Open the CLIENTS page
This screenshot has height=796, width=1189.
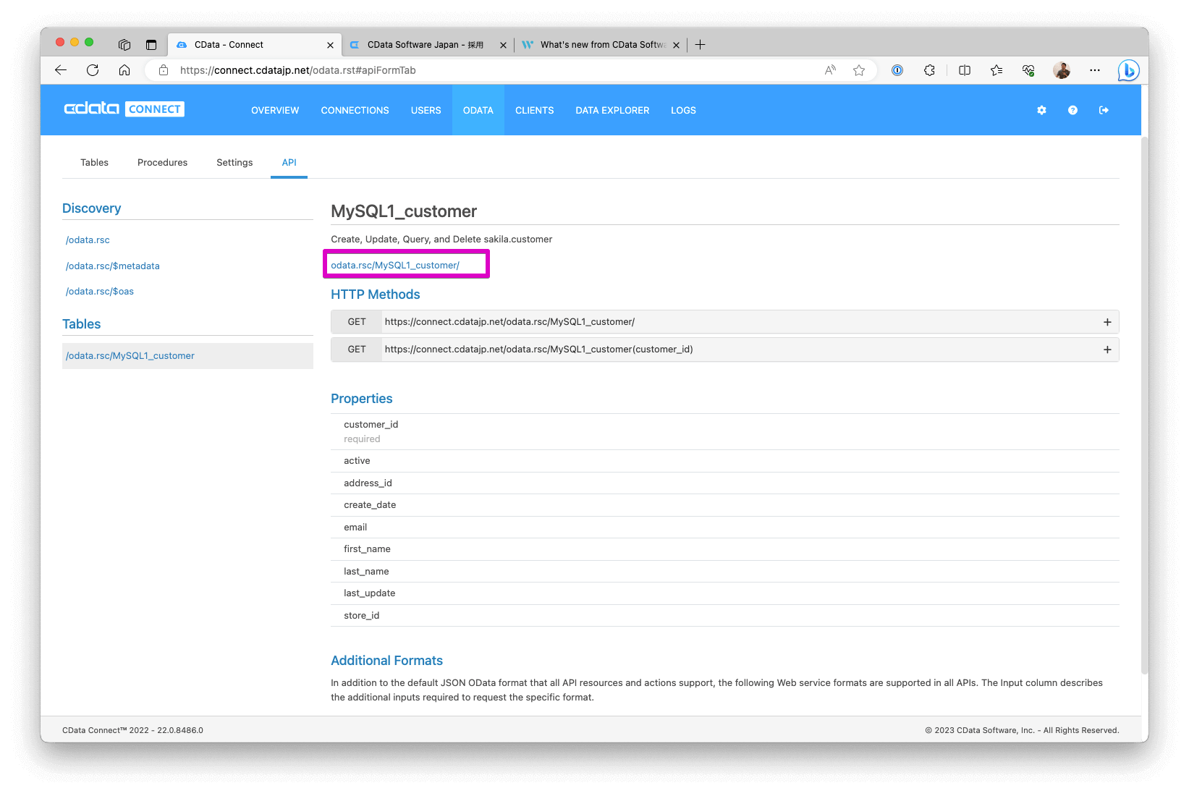point(535,110)
